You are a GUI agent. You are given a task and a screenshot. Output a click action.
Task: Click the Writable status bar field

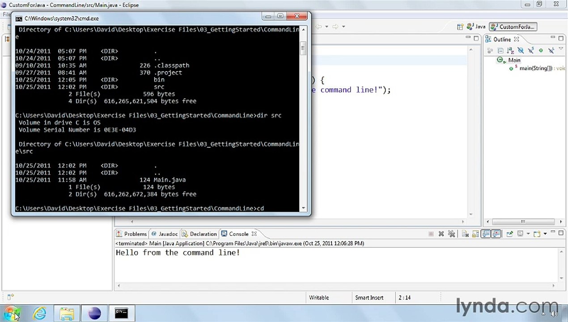tap(319, 297)
